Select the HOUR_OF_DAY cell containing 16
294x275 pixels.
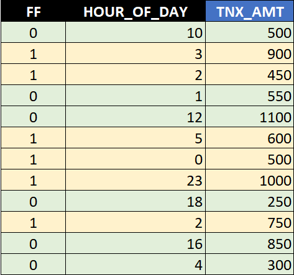point(136,243)
